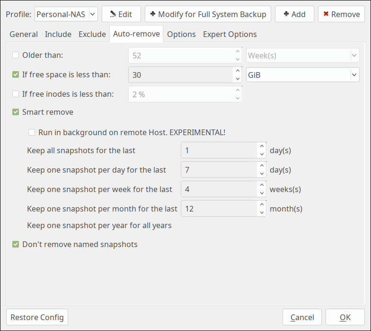Add a new profile with plus button
The image size is (371, 331).
tap(294, 14)
